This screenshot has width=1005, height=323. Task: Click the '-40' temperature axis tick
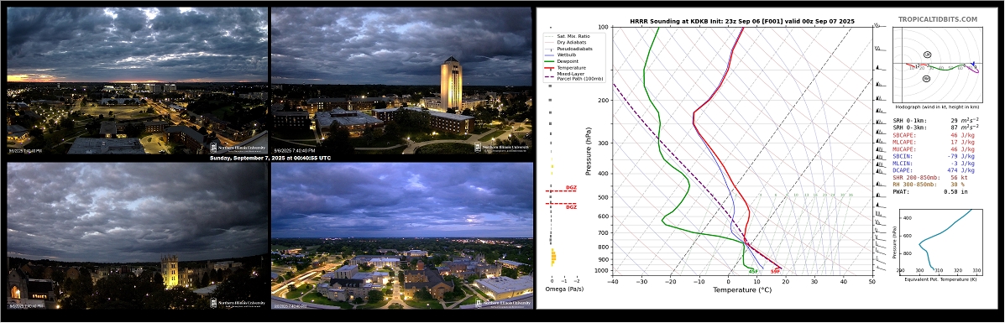pos(614,281)
